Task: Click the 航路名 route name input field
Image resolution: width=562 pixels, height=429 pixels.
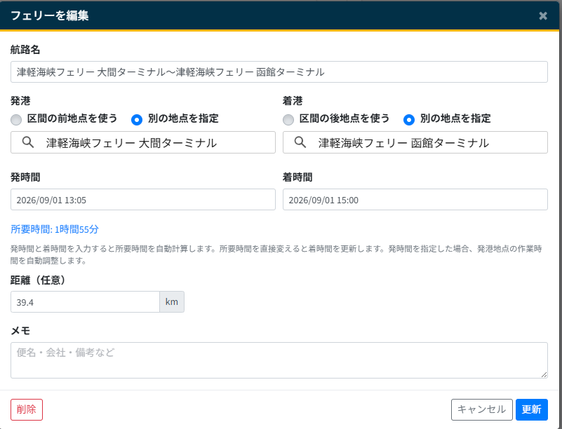Action: click(x=279, y=72)
